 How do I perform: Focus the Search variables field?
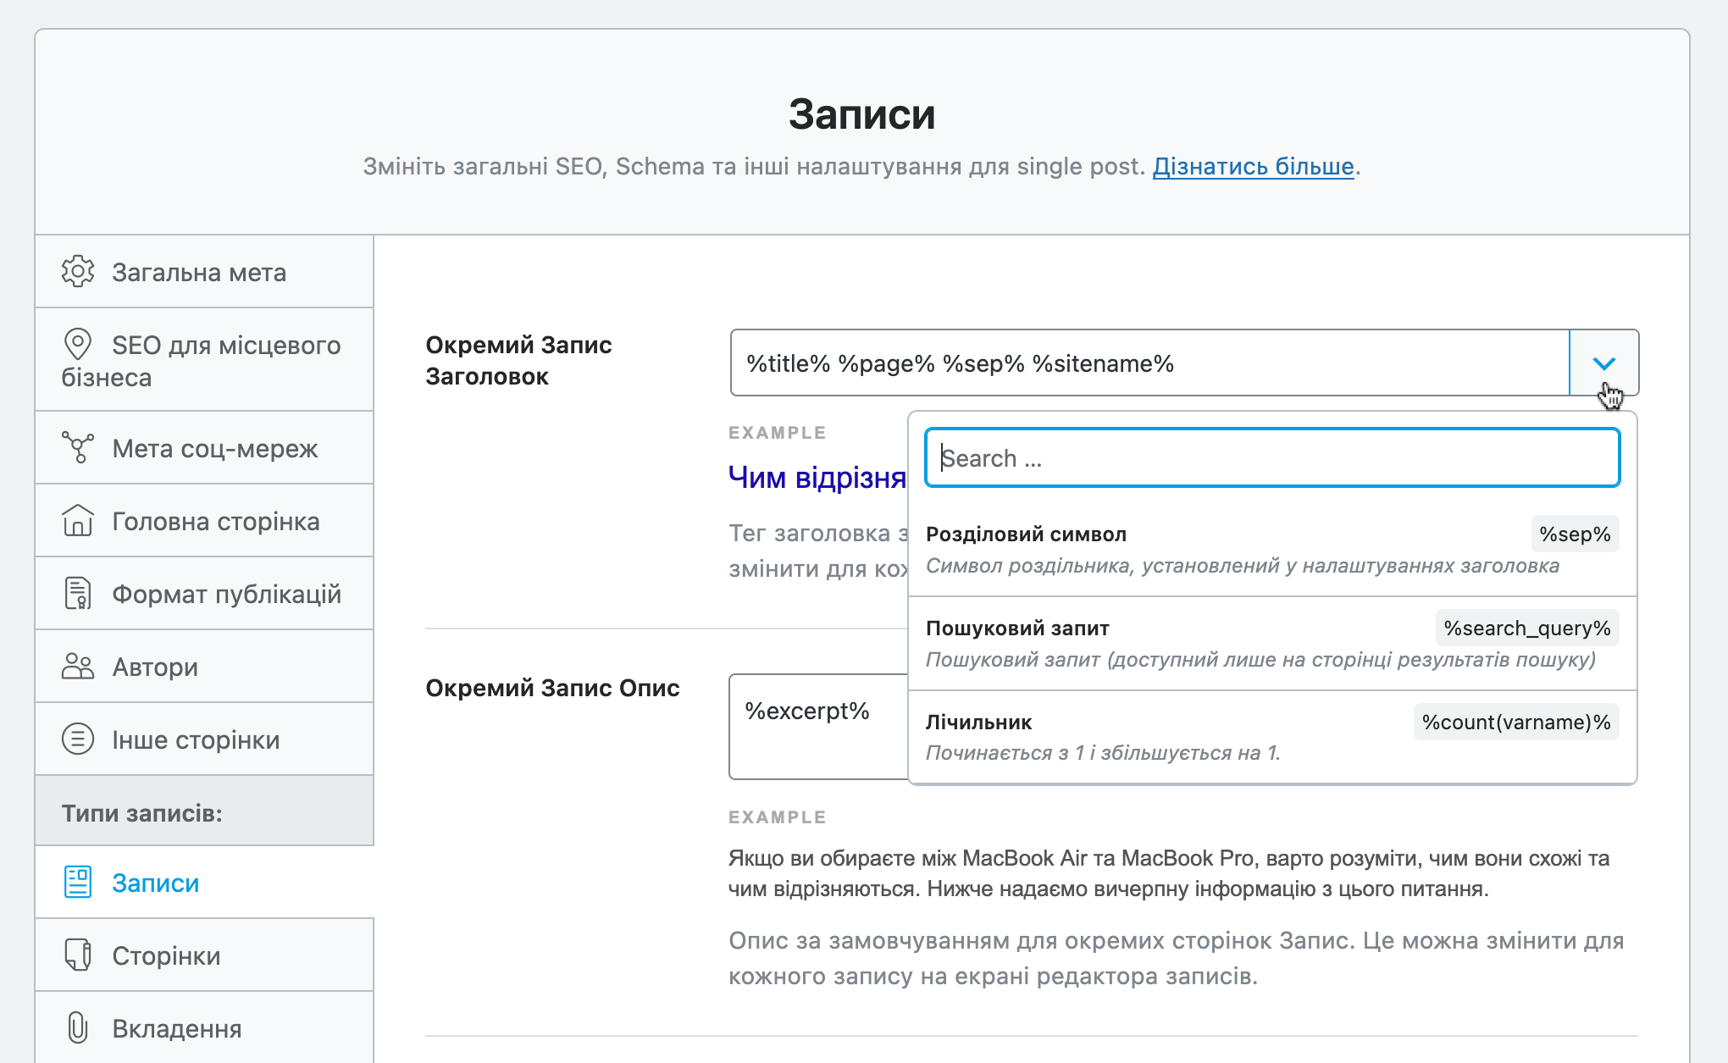[1272, 458]
